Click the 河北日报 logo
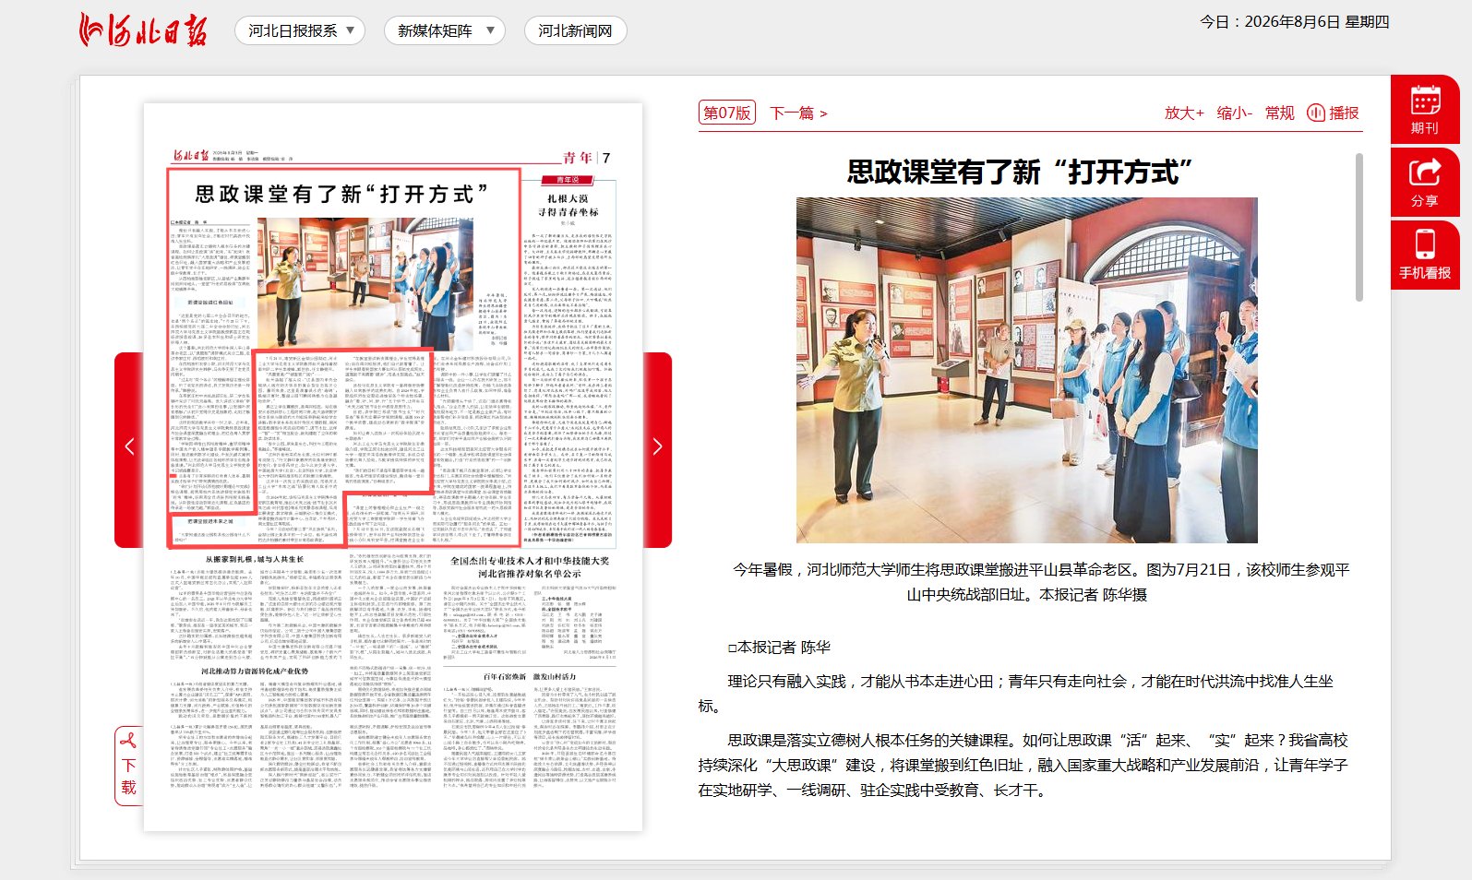 click(x=143, y=30)
